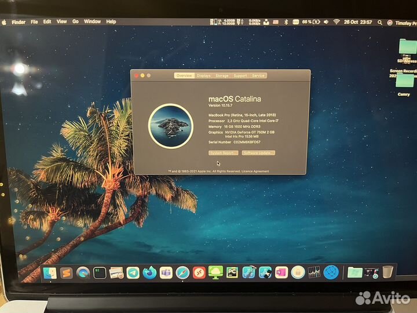Open the Apple menu
417x313 pixels.
pyautogui.click(x=4, y=23)
